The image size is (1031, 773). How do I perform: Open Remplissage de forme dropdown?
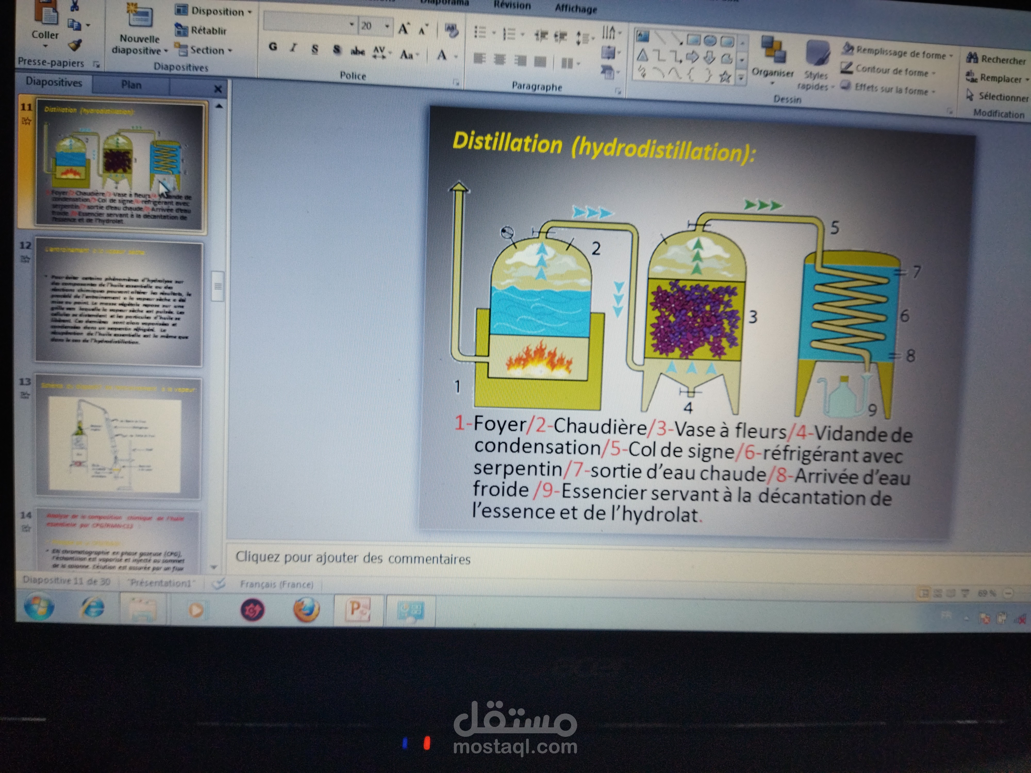898,52
